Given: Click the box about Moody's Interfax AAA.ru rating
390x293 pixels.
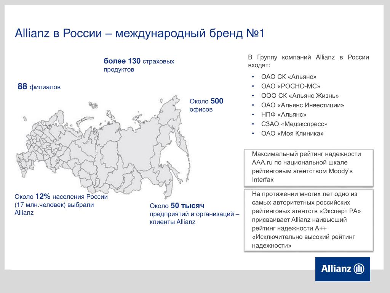Looking at the screenshot, I should pos(308,168).
